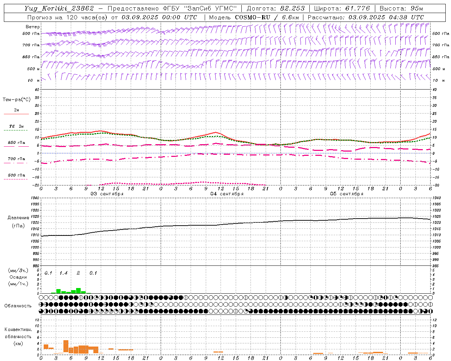Select the 'Предоставлено ФГБУ "ЗапСиб УГМС"' text

click(172, 8)
